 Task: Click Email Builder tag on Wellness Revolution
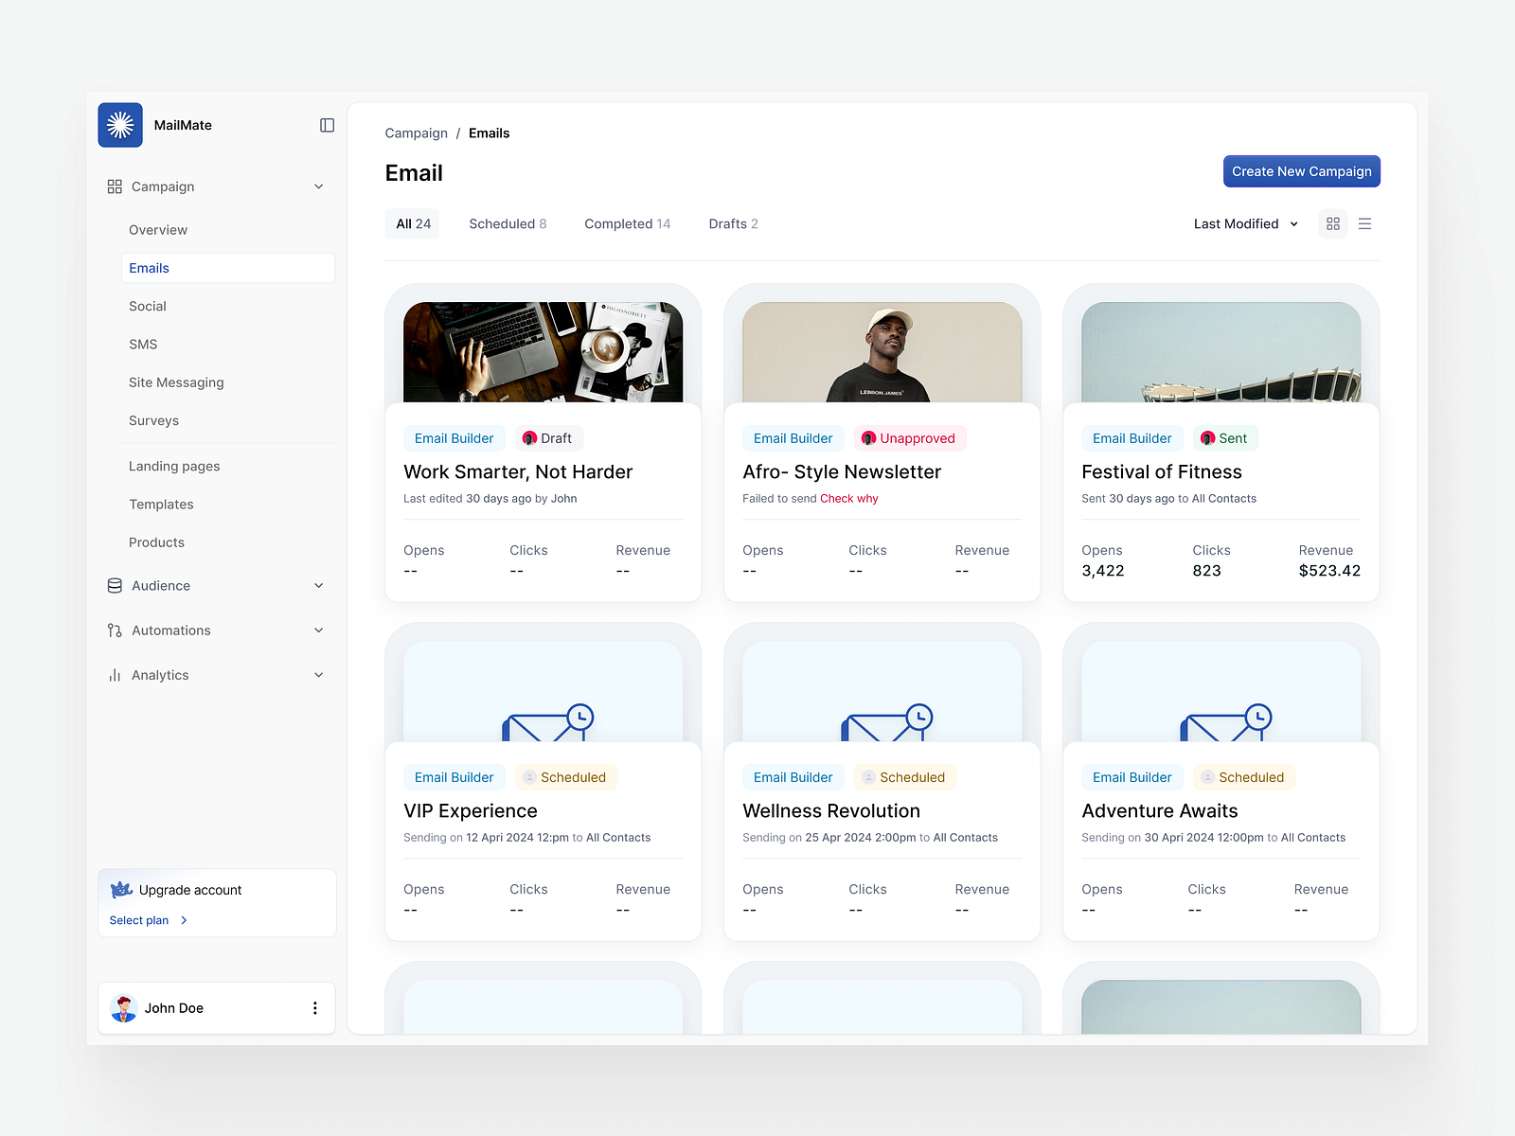(793, 777)
